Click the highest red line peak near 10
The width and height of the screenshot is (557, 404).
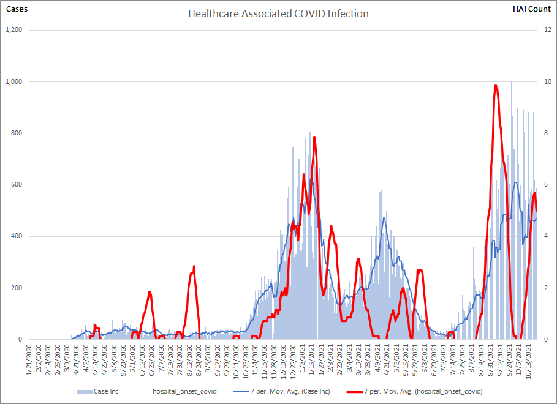click(496, 86)
